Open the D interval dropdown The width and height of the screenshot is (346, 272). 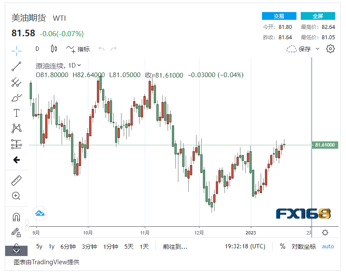(37, 49)
